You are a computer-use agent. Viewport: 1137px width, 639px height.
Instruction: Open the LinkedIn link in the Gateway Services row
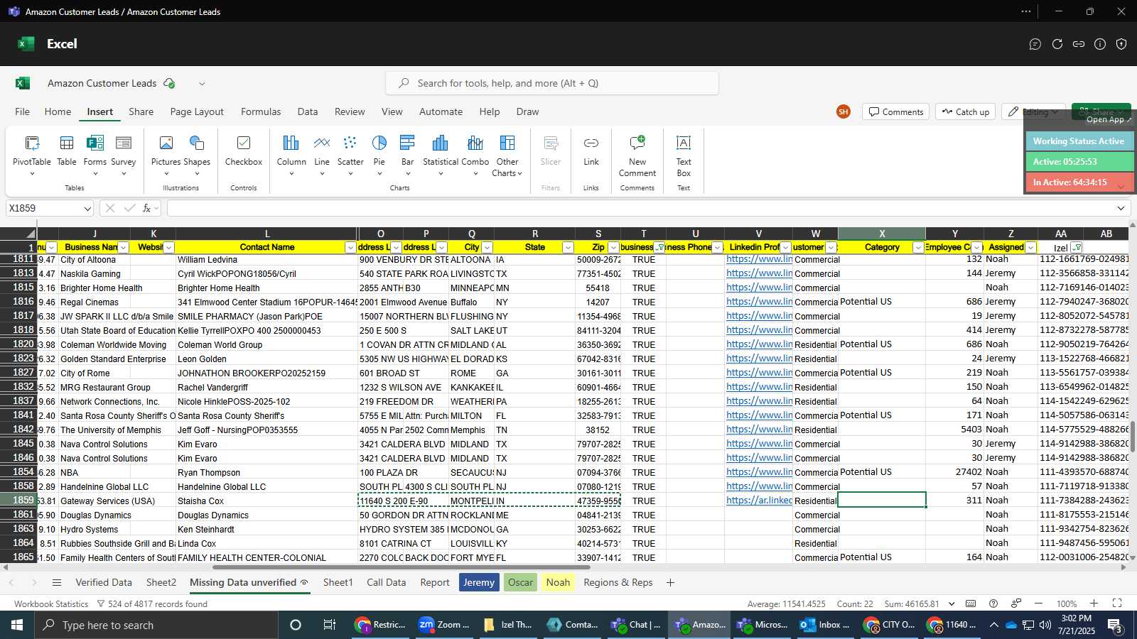(x=759, y=500)
